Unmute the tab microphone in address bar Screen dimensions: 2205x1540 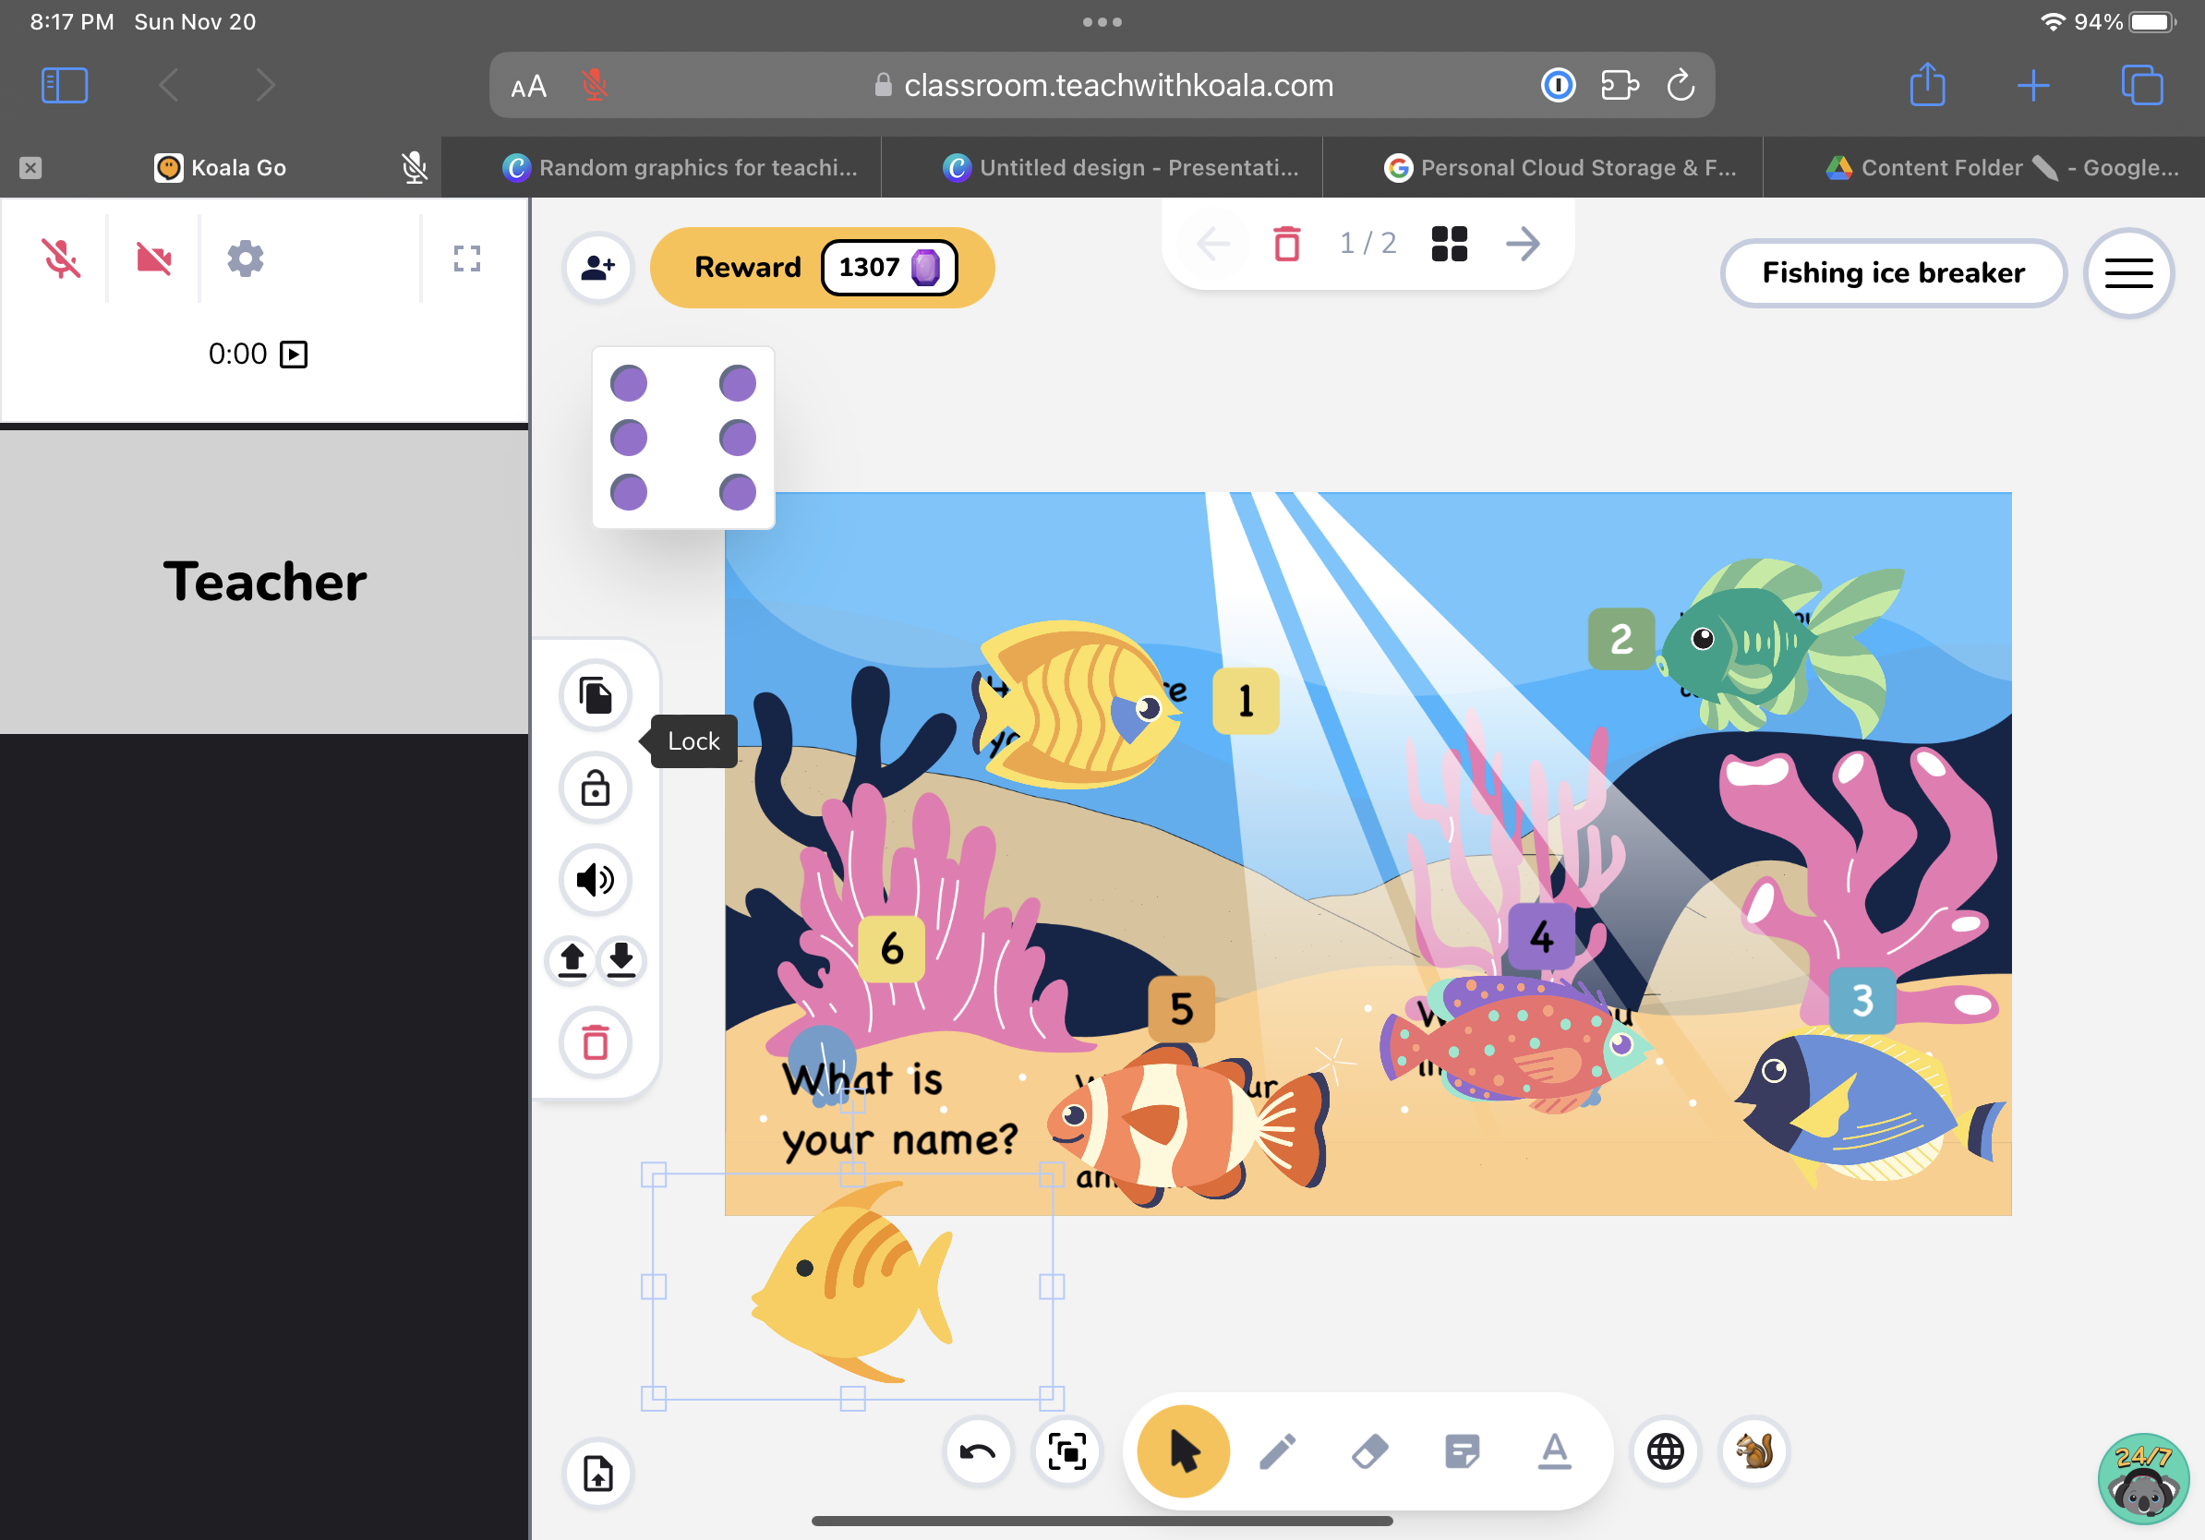point(594,85)
